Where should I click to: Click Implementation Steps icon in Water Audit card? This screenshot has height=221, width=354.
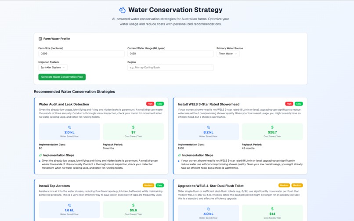tap(41, 155)
